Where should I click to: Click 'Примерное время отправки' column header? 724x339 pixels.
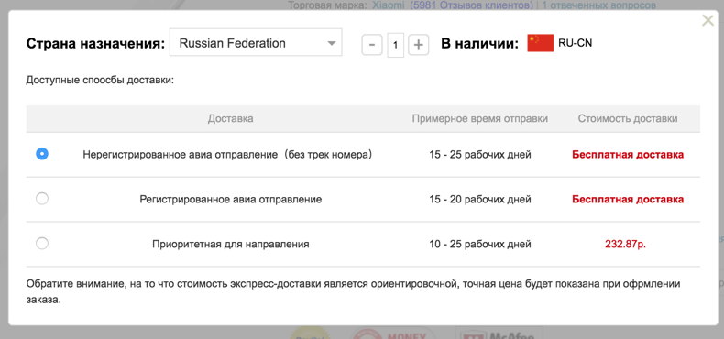point(480,119)
